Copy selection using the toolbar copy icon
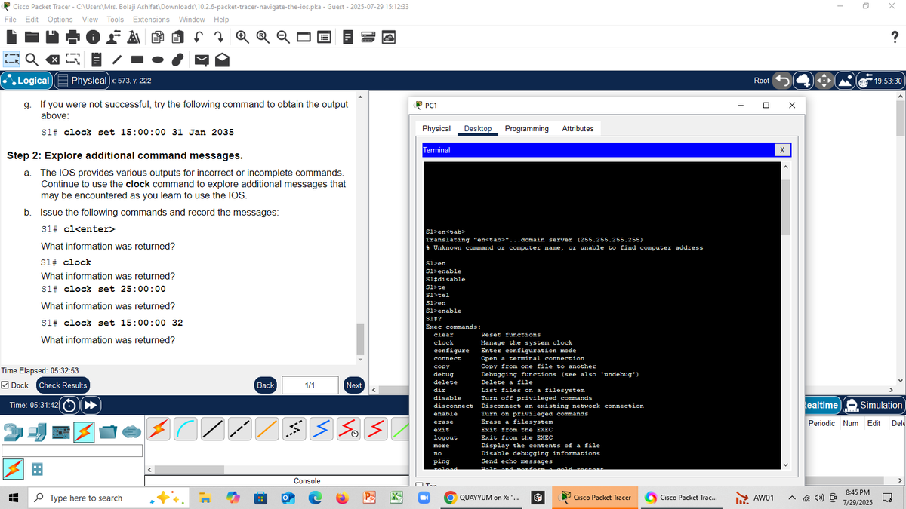This screenshot has width=906, height=509. click(159, 36)
